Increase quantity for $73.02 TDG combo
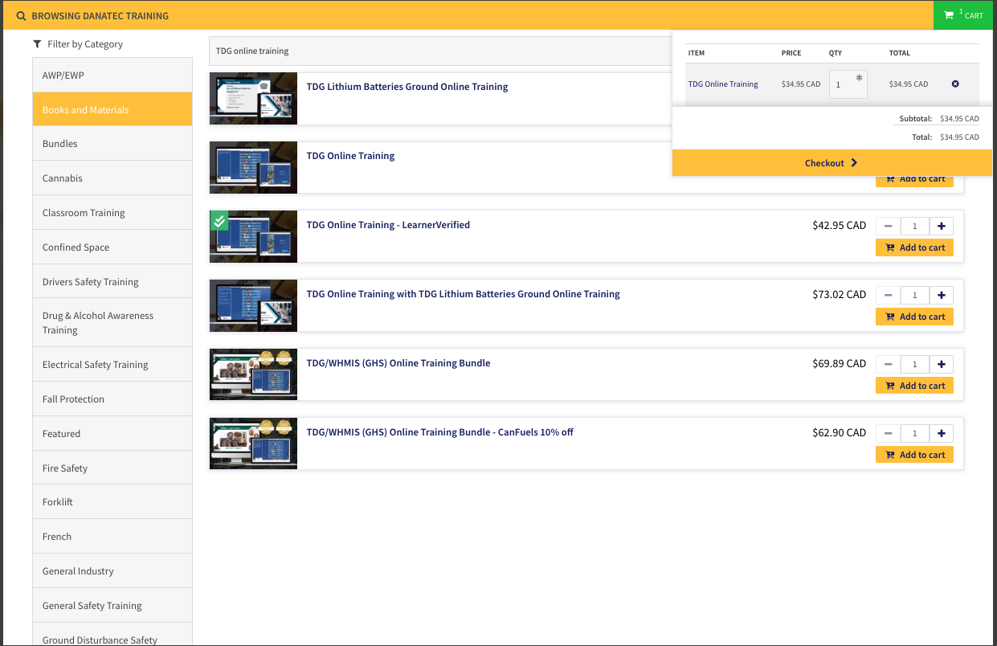The height and width of the screenshot is (646, 997). click(942, 295)
